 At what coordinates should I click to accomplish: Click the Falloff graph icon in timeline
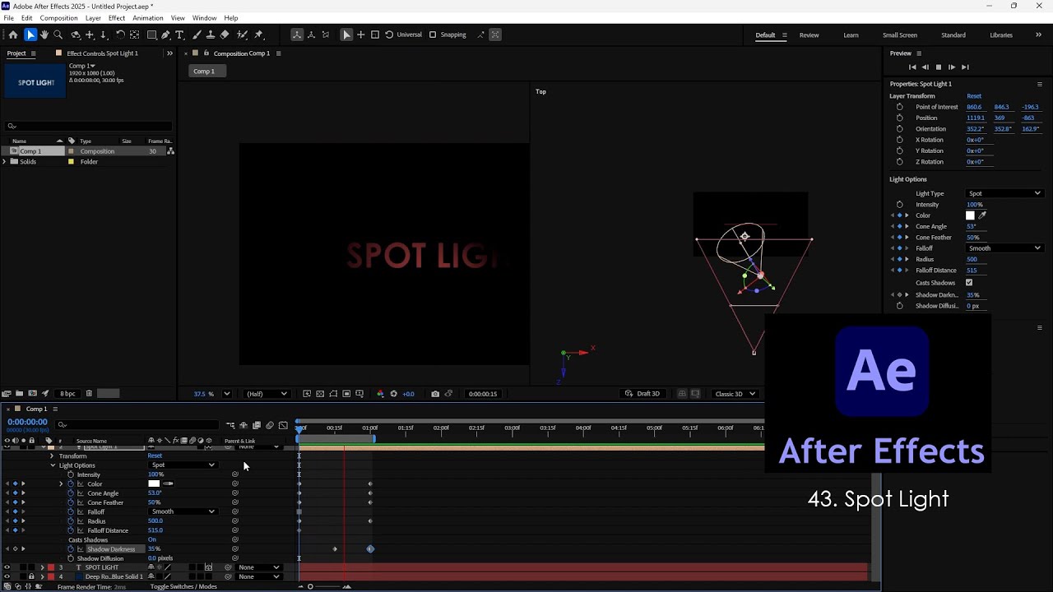click(x=80, y=512)
